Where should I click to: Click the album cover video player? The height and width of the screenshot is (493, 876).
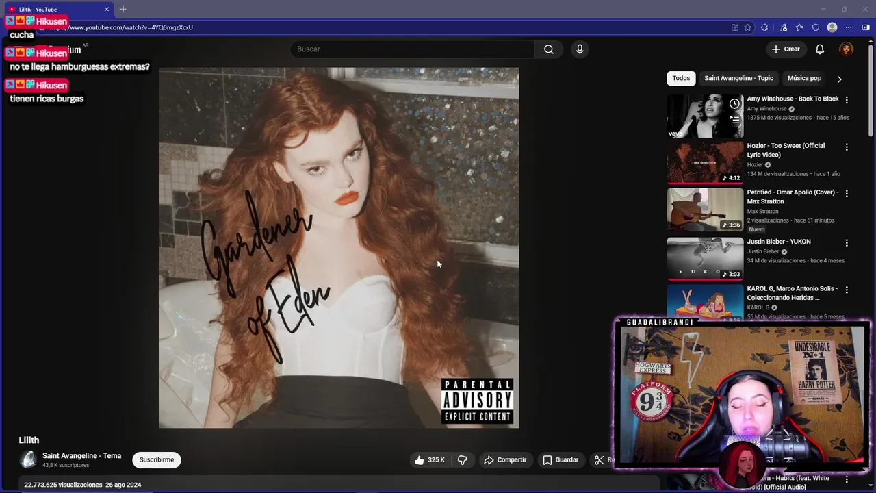point(339,248)
